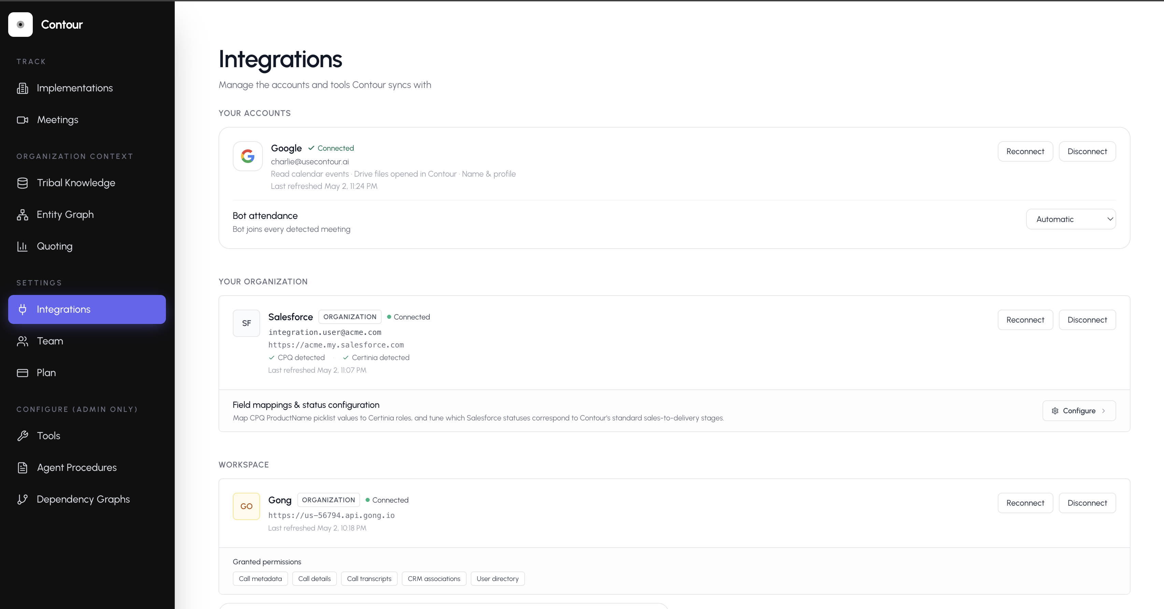1164x609 pixels.
Task: Go to Meetings in the sidebar
Action: pyautogui.click(x=87, y=120)
